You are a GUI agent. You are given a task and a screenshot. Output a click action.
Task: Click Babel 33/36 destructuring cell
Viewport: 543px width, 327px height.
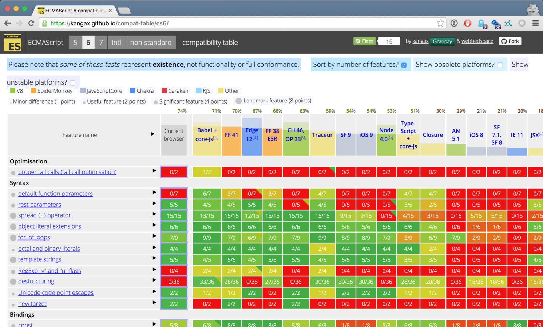pyautogui.click(x=207, y=282)
